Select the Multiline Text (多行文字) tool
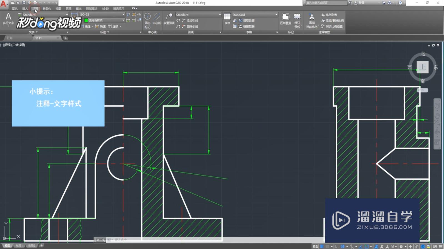444x249 pixels. click(x=8, y=19)
